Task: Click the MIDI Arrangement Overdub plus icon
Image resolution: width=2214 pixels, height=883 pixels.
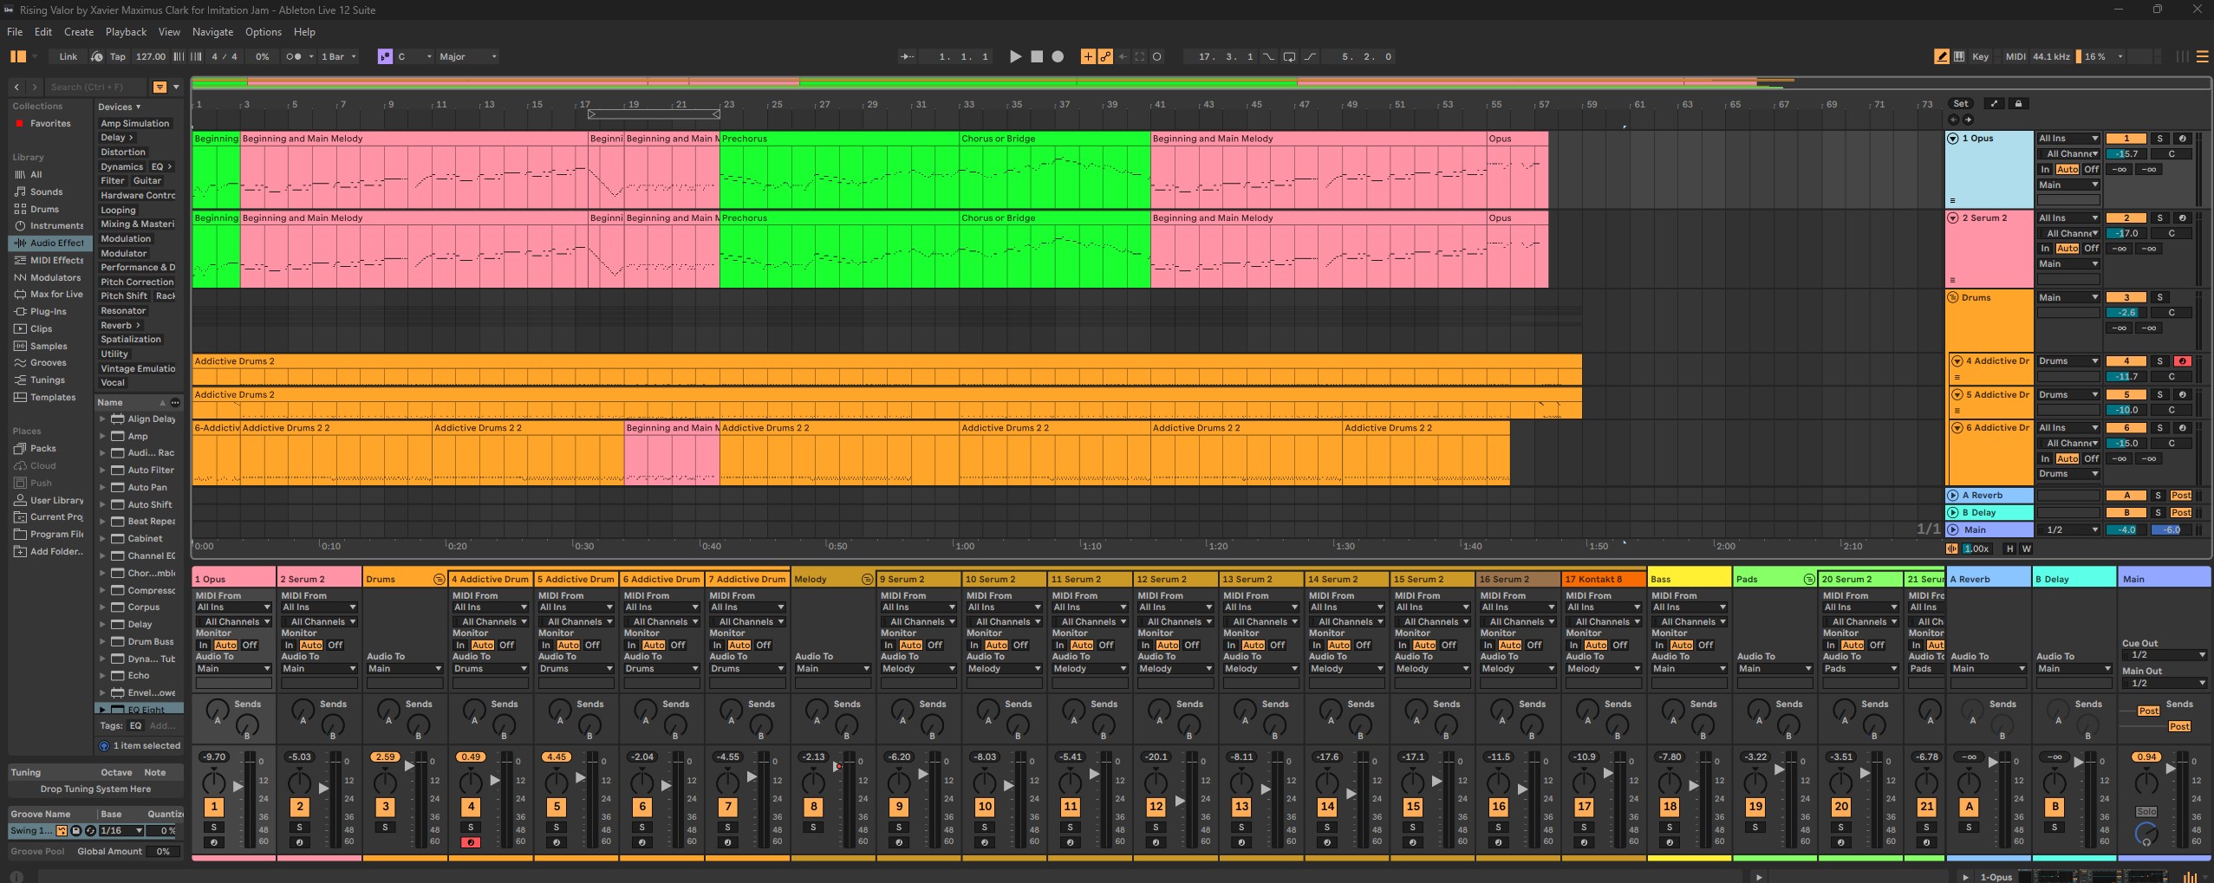Action: tap(1088, 57)
